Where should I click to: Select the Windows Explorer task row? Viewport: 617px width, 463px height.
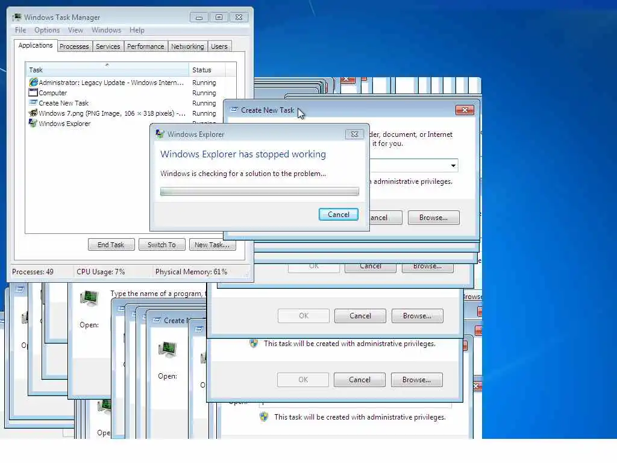[89, 124]
